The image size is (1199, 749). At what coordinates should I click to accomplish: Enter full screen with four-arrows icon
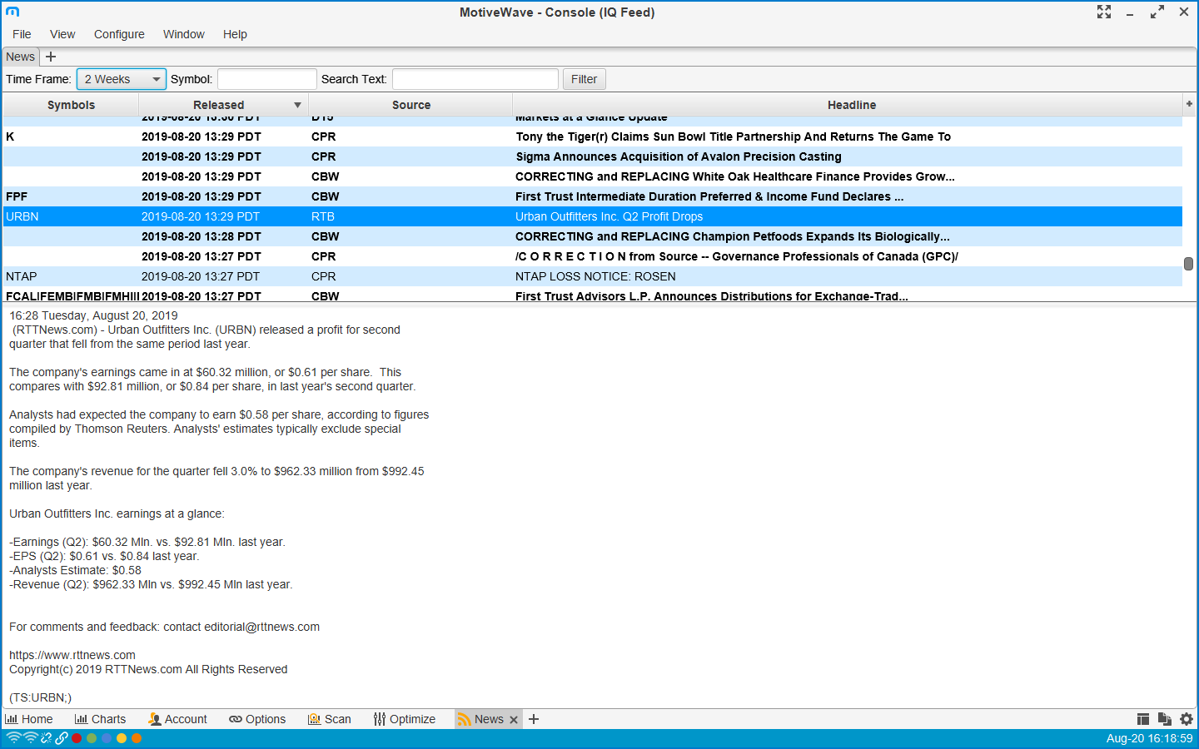click(1104, 12)
